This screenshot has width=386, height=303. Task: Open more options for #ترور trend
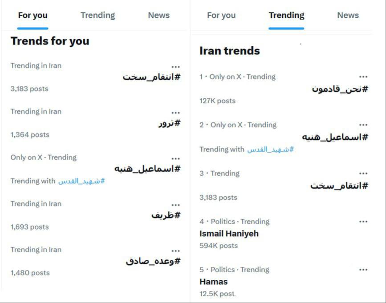(x=176, y=113)
